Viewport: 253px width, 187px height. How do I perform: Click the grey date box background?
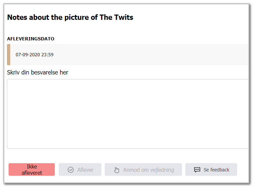pos(129,55)
